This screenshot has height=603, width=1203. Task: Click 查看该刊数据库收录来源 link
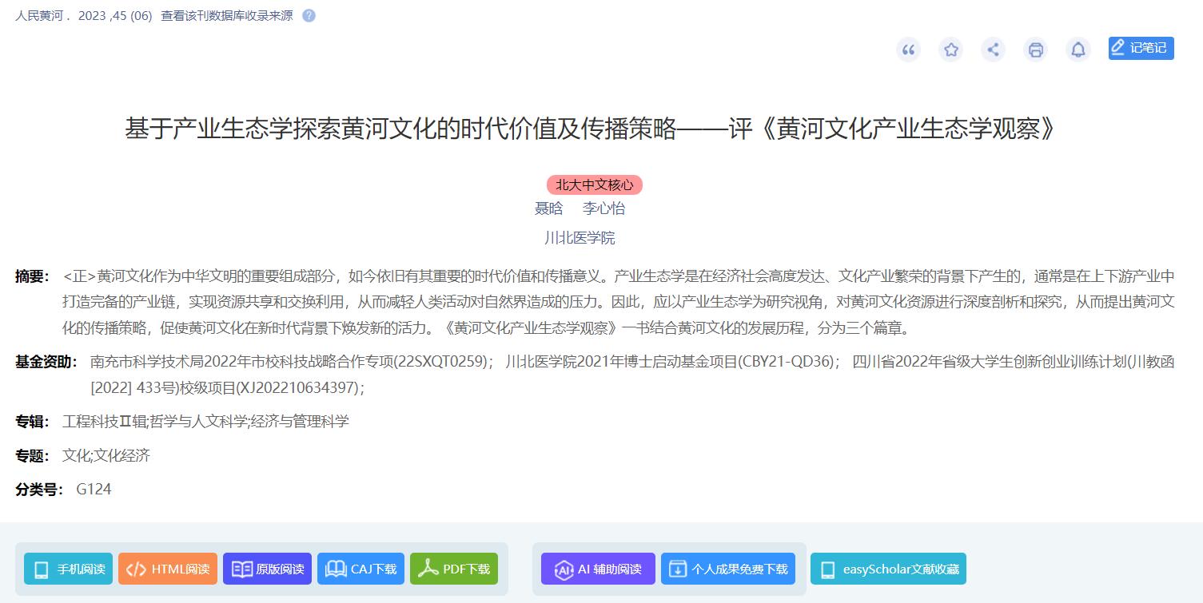click(x=226, y=15)
